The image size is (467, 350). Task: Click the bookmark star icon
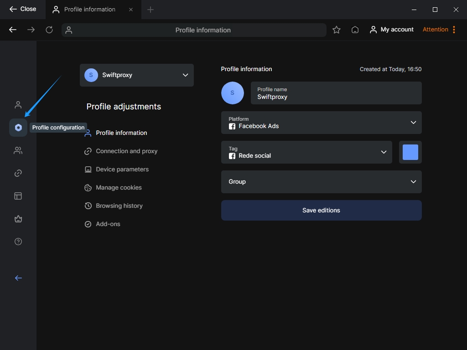337,30
